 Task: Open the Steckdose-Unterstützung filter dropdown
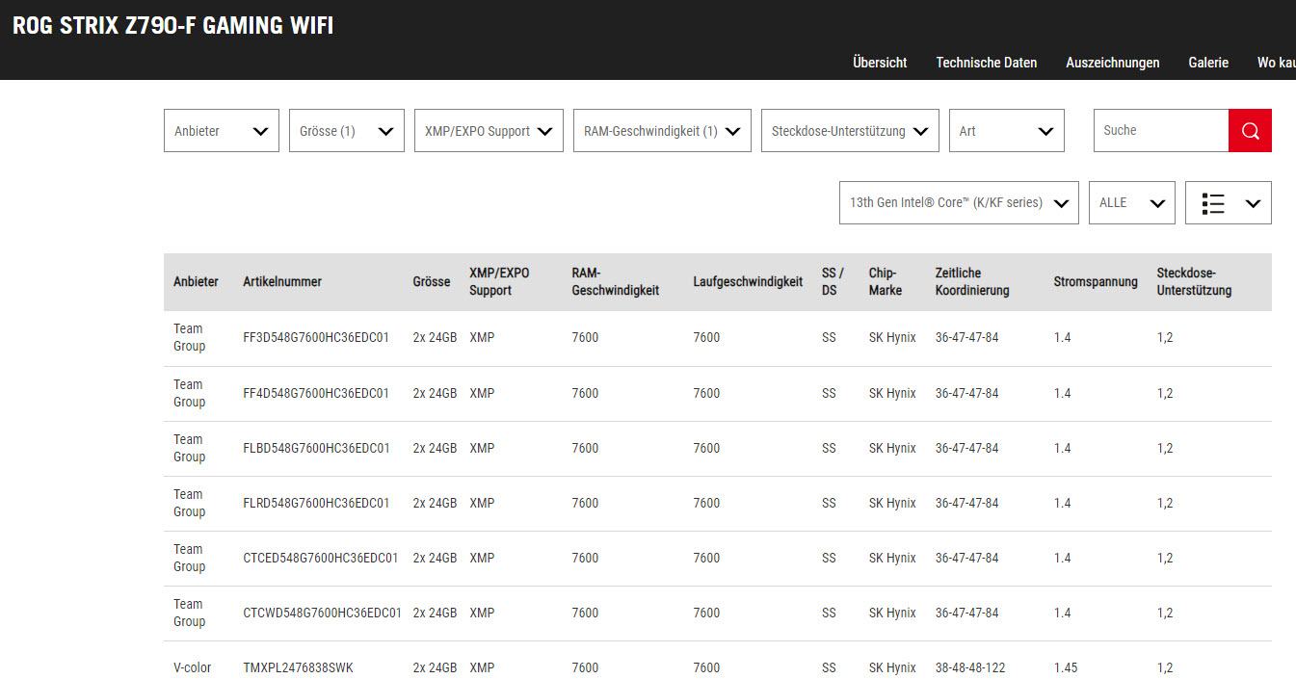click(x=850, y=131)
